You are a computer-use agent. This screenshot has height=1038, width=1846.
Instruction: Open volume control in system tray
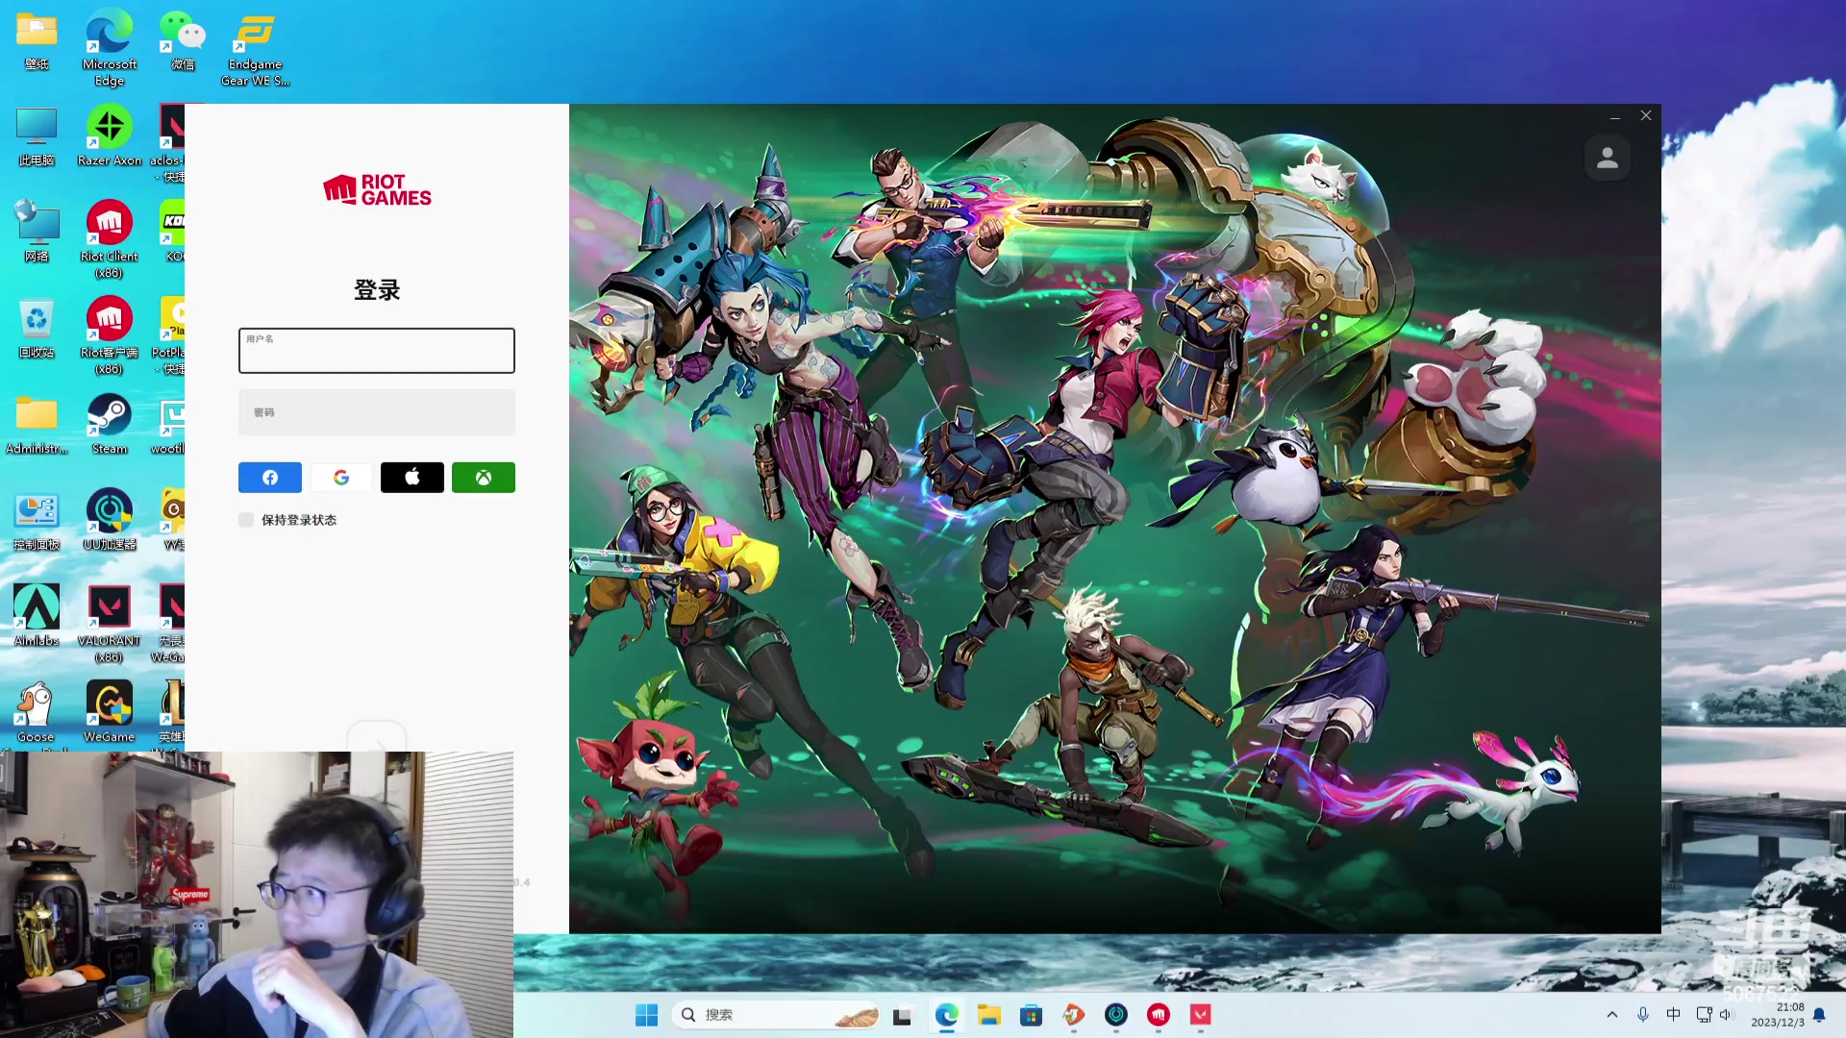(x=1726, y=1015)
